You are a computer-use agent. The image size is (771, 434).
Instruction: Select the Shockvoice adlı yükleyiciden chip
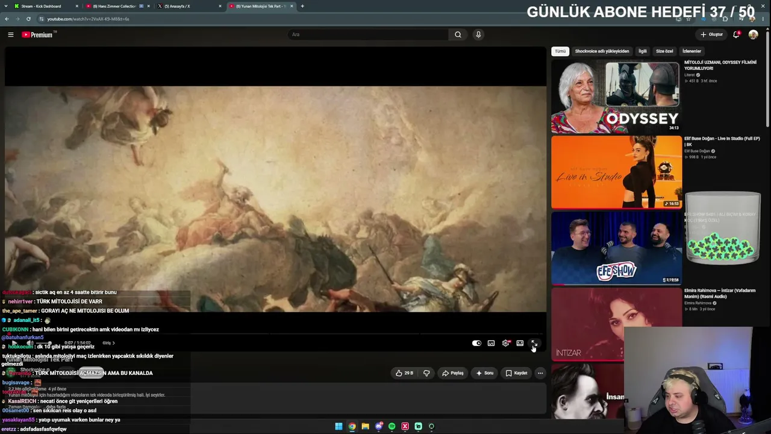602,51
